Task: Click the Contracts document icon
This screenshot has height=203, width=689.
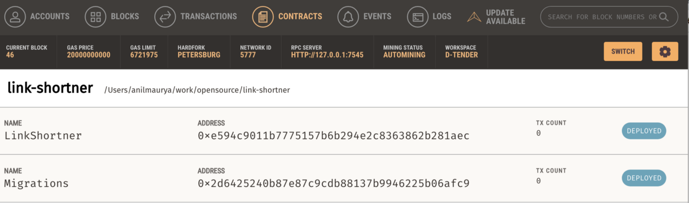Action: tap(263, 17)
